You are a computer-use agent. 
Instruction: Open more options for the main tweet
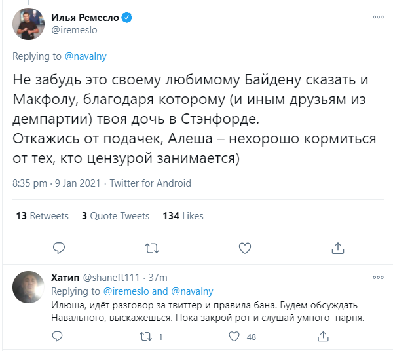point(377,17)
